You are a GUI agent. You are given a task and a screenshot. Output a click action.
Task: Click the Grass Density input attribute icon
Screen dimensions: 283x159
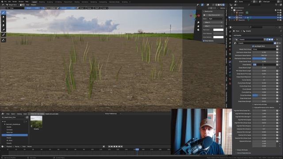[277, 65]
